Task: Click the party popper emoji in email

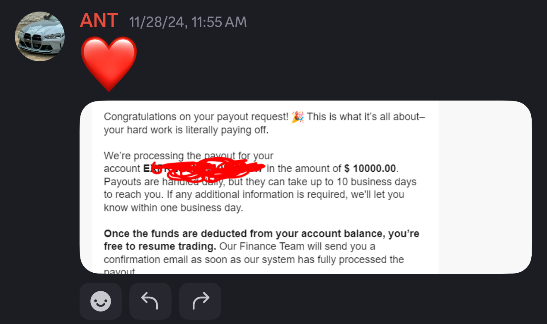Action: [298, 117]
